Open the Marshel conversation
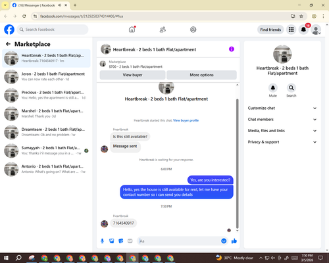The image size is (329, 263). tap(46, 114)
